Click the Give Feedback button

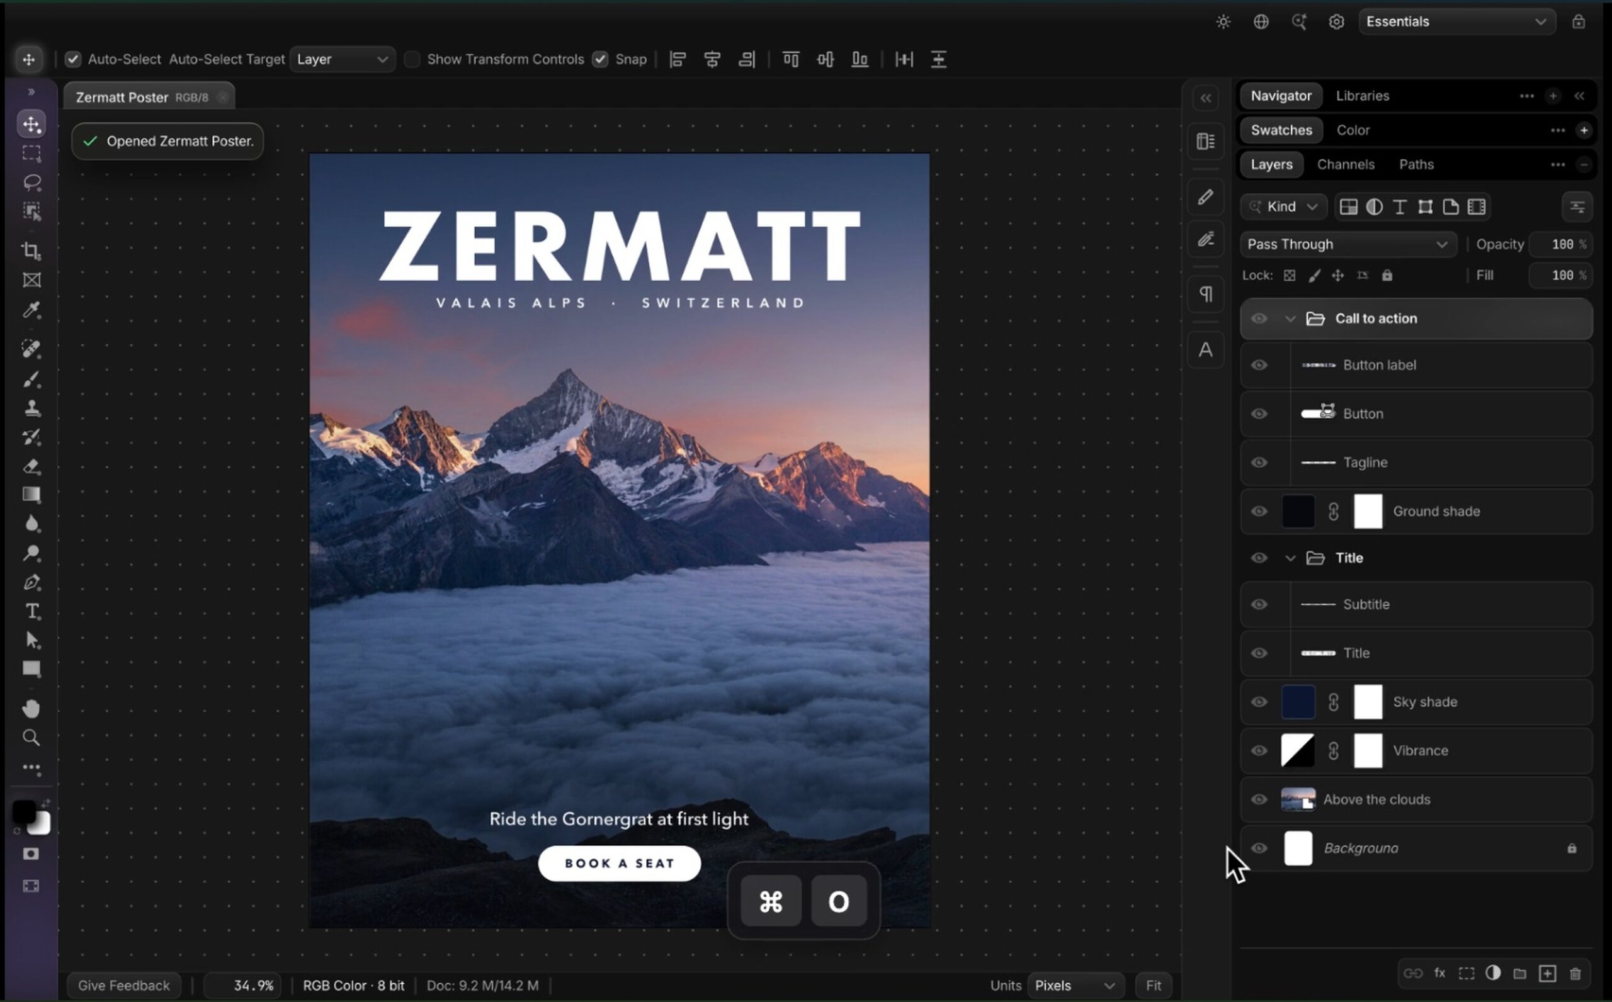pos(124,986)
